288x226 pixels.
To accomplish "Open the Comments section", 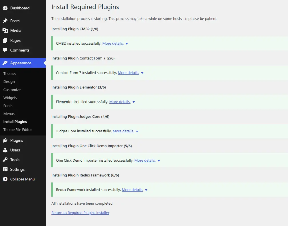I will [x=20, y=50].
